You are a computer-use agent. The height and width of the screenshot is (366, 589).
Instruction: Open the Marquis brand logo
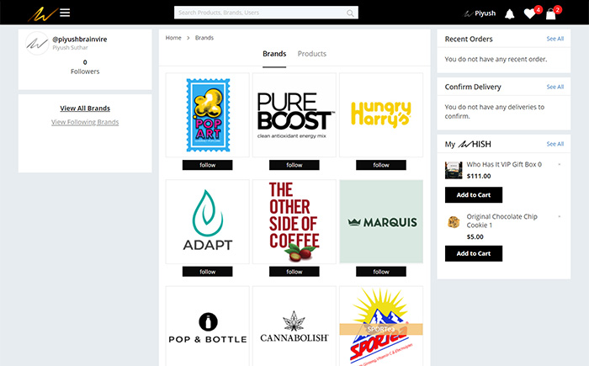[x=381, y=222]
